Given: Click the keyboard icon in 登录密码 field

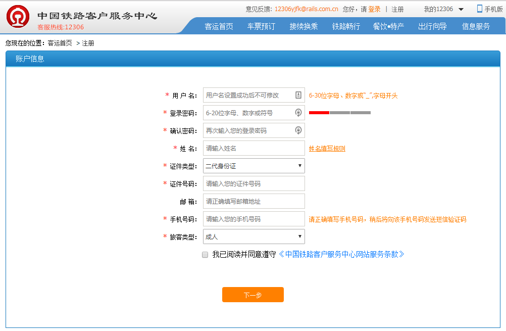Looking at the screenshot, I should point(298,113).
